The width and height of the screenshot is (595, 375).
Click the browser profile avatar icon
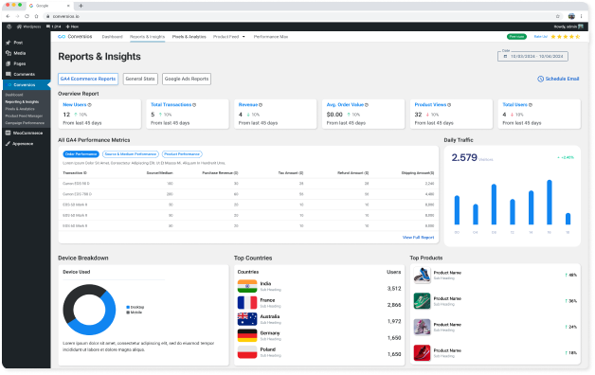coord(571,16)
